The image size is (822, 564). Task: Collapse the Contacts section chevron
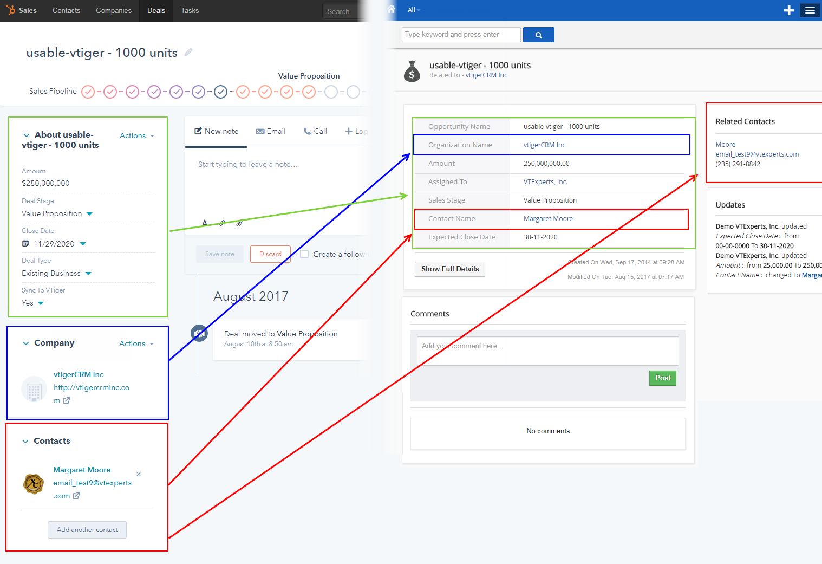25,441
